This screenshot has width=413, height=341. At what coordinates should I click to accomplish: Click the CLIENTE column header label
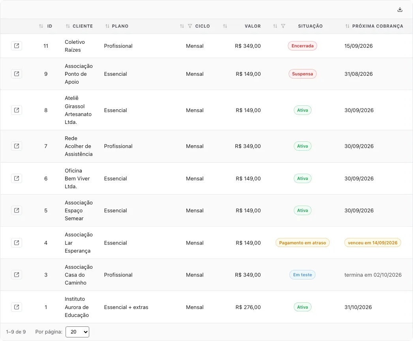(83, 26)
